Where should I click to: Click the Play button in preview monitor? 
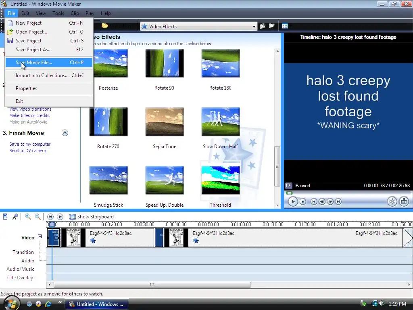tap(293, 202)
